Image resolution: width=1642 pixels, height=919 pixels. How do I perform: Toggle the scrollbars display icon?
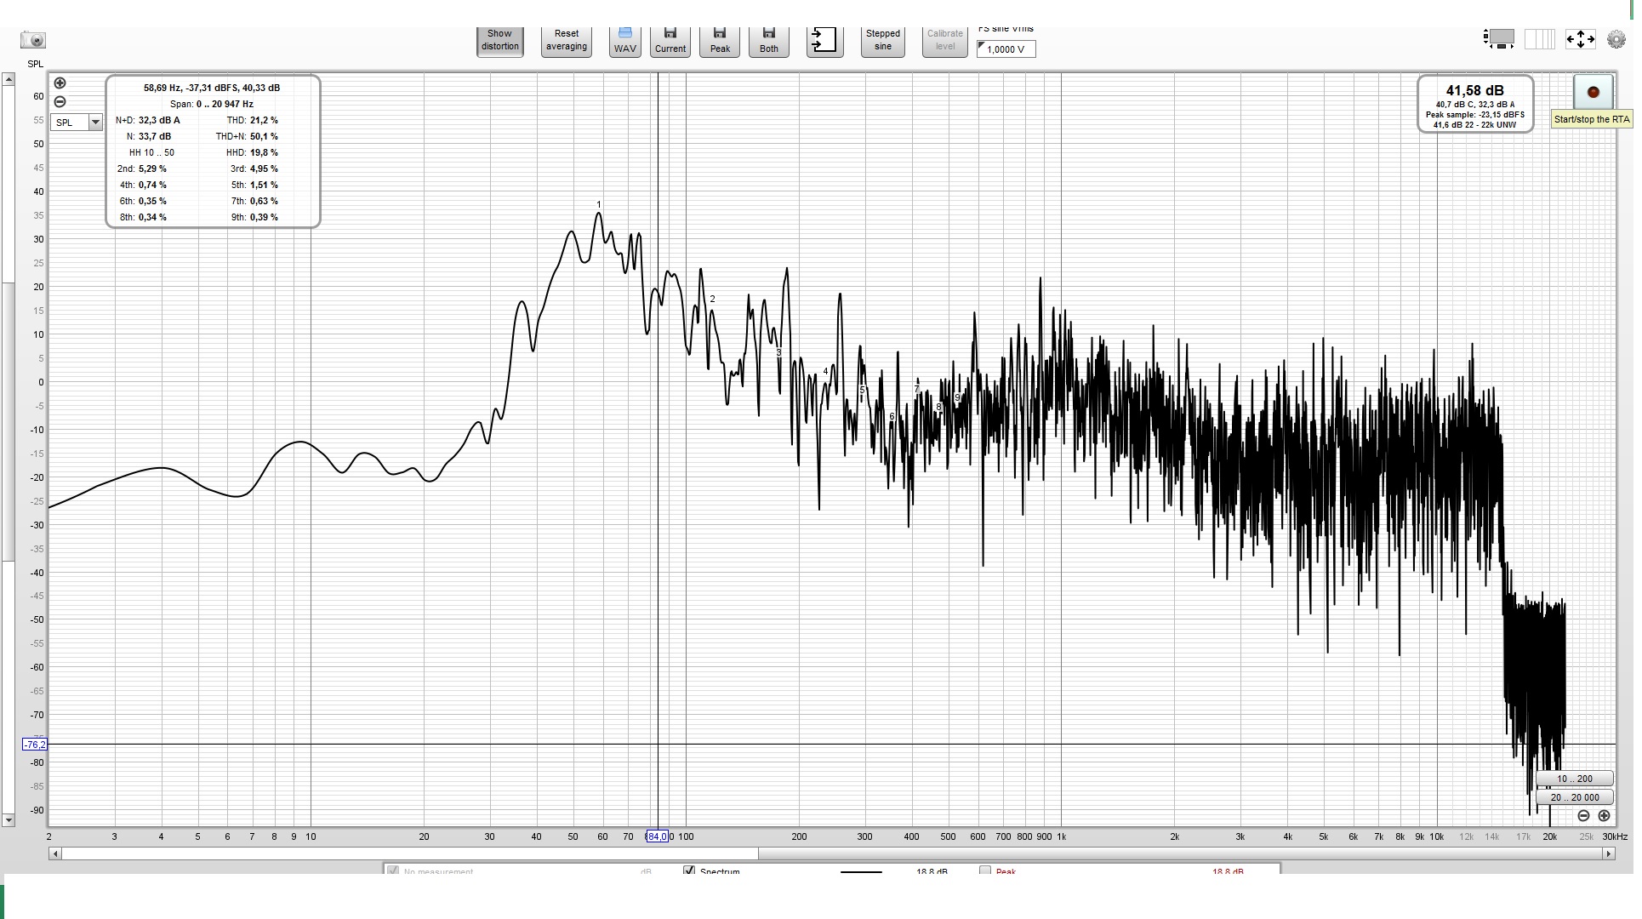pos(1499,39)
